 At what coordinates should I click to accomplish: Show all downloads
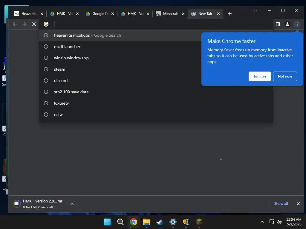point(281,204)
